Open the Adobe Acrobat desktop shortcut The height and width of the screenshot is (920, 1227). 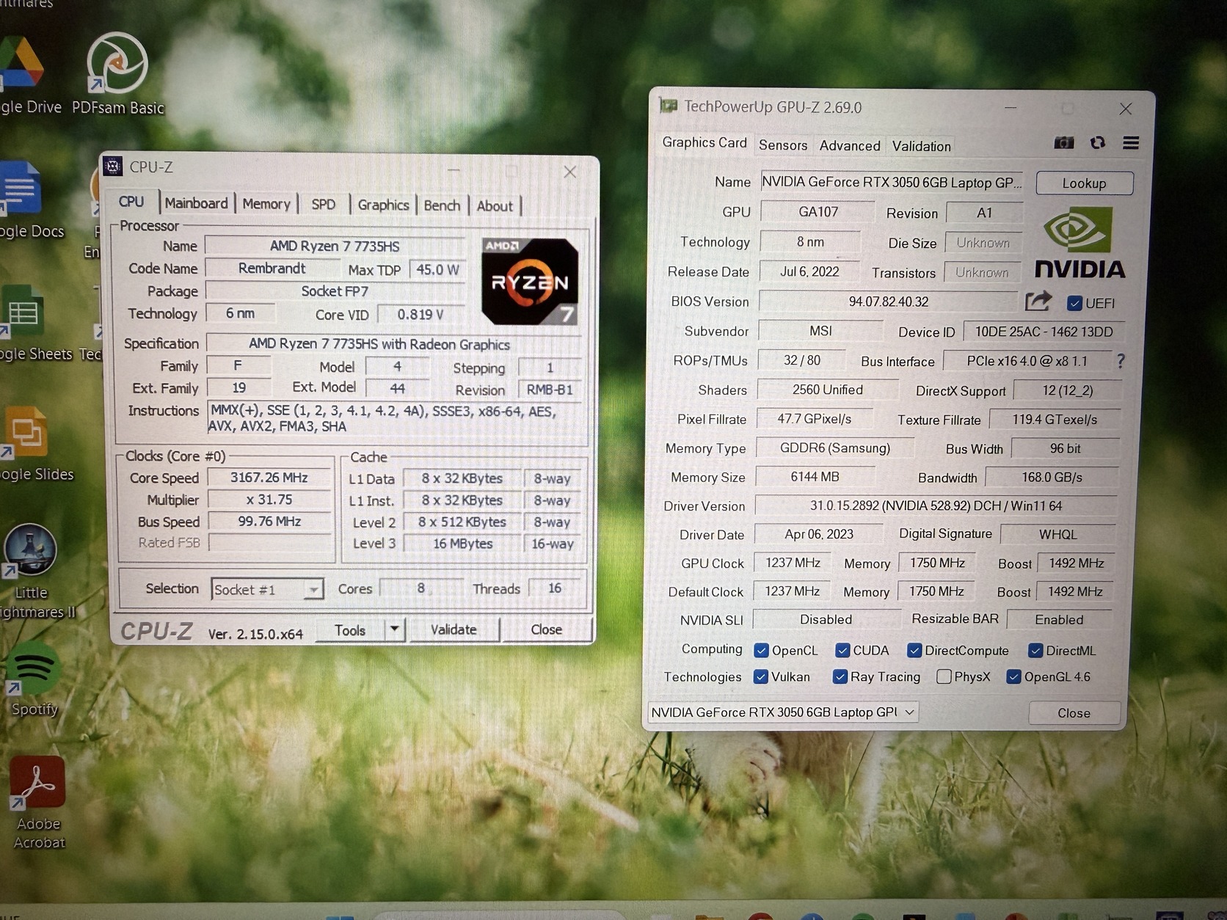tap(38, 803)
